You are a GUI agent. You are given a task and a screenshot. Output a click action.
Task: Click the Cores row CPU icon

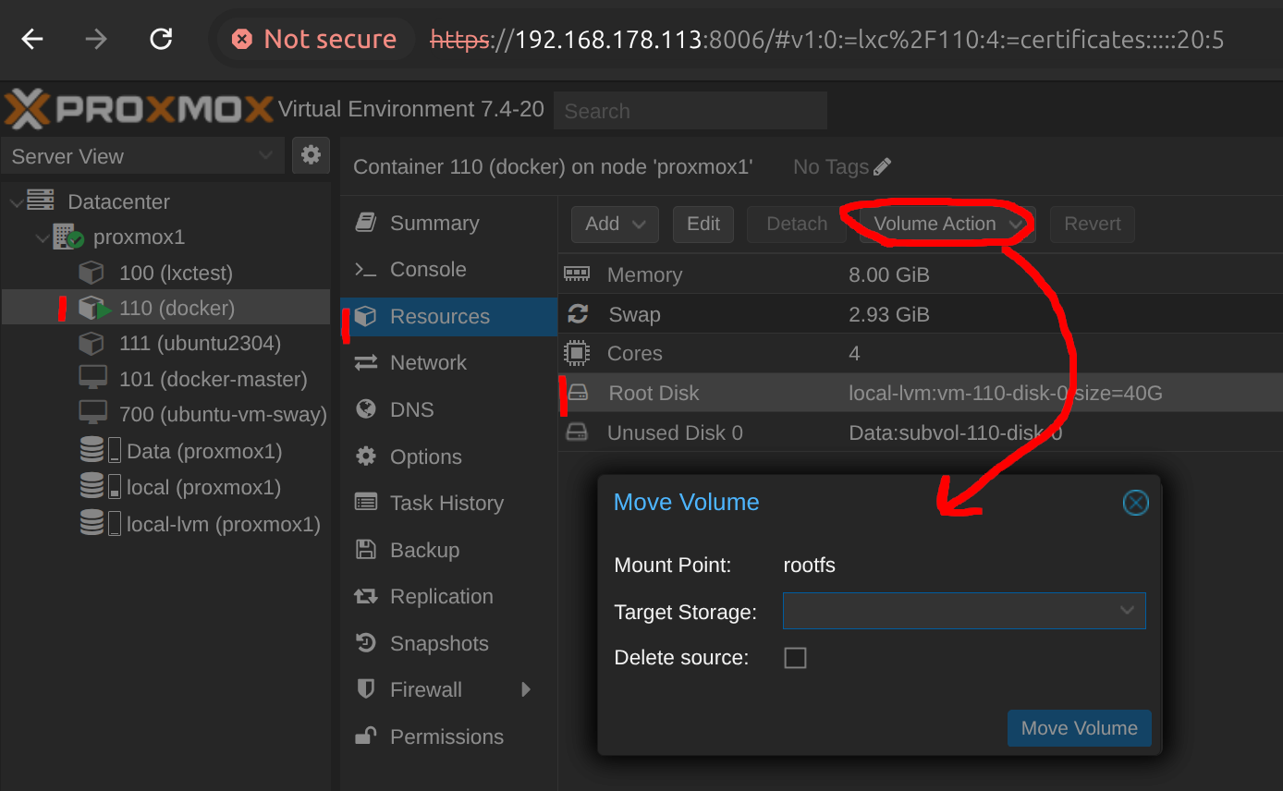(x=577, y=353)
